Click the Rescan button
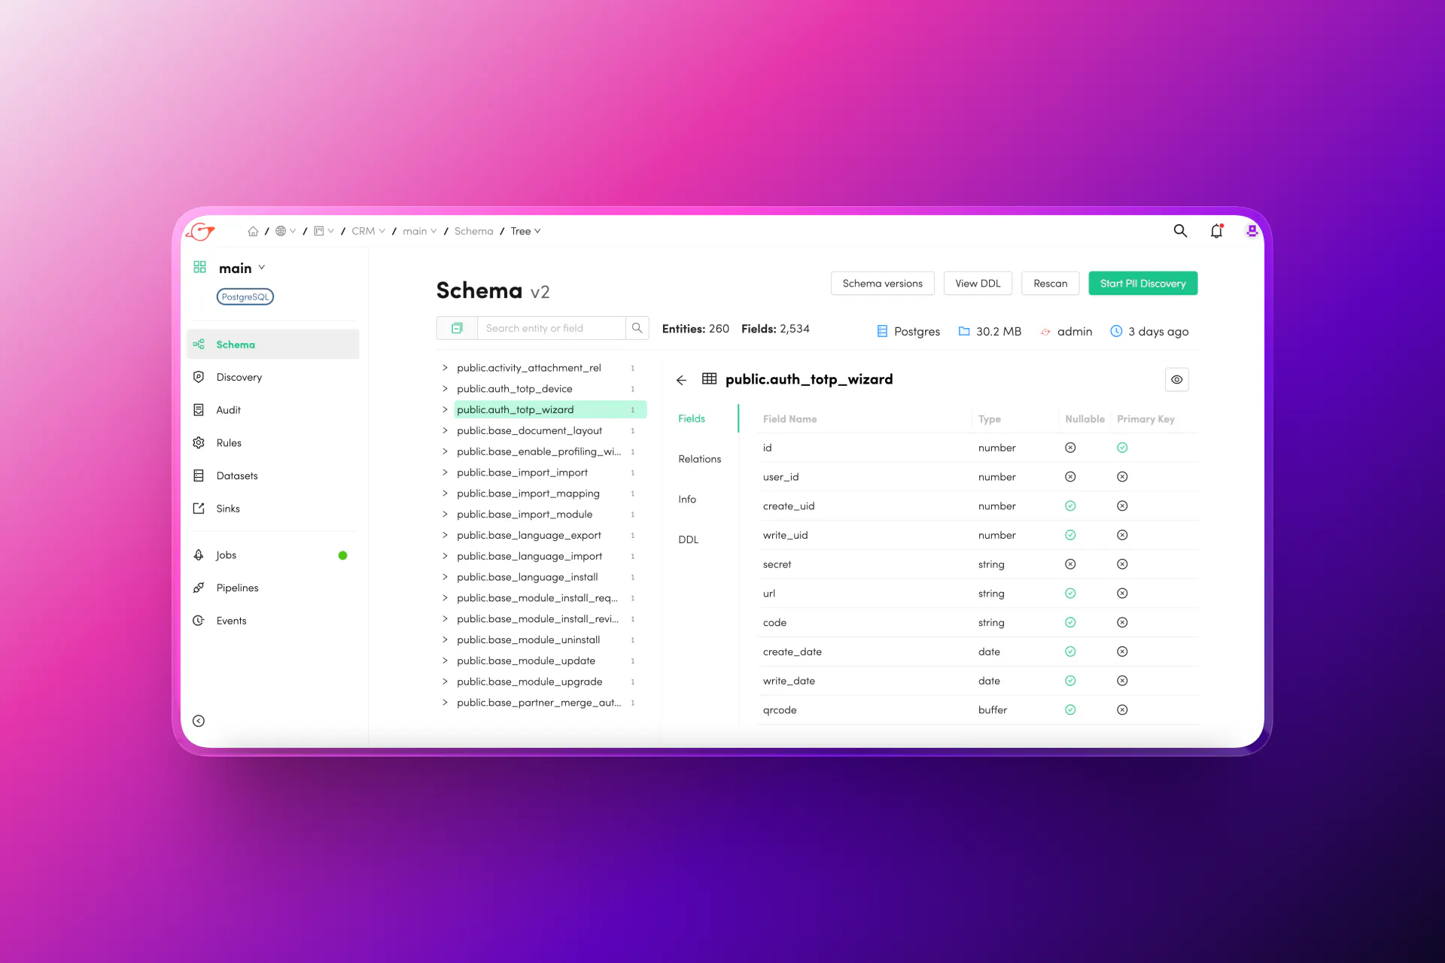 [x=1050, y=284]
